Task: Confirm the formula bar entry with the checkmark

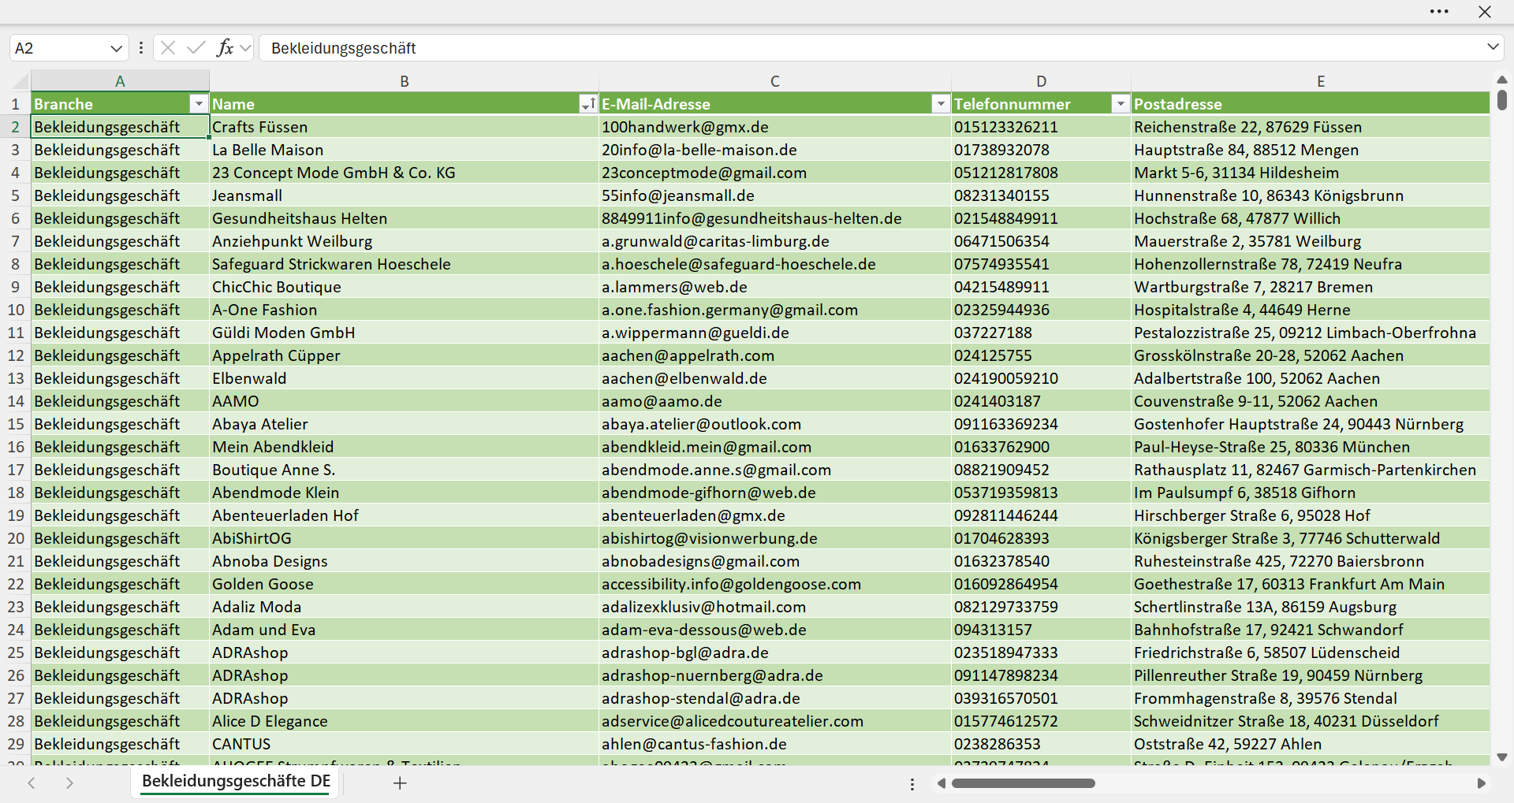Action: [196, 48]
